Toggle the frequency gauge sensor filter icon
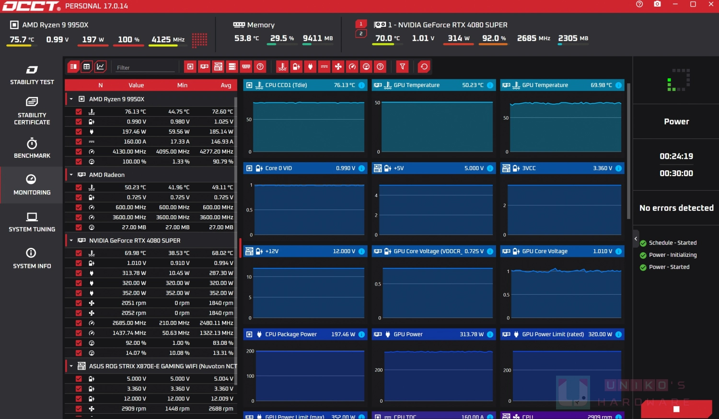 coord(352,66)
